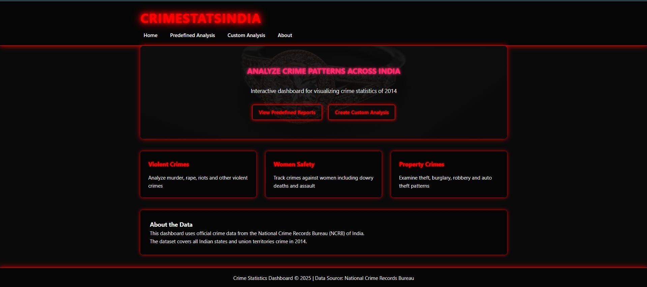Click the National Crime Records Bureau (NCRB) sentence
This screenshot has width=647, height=287.
click(257, 233)
